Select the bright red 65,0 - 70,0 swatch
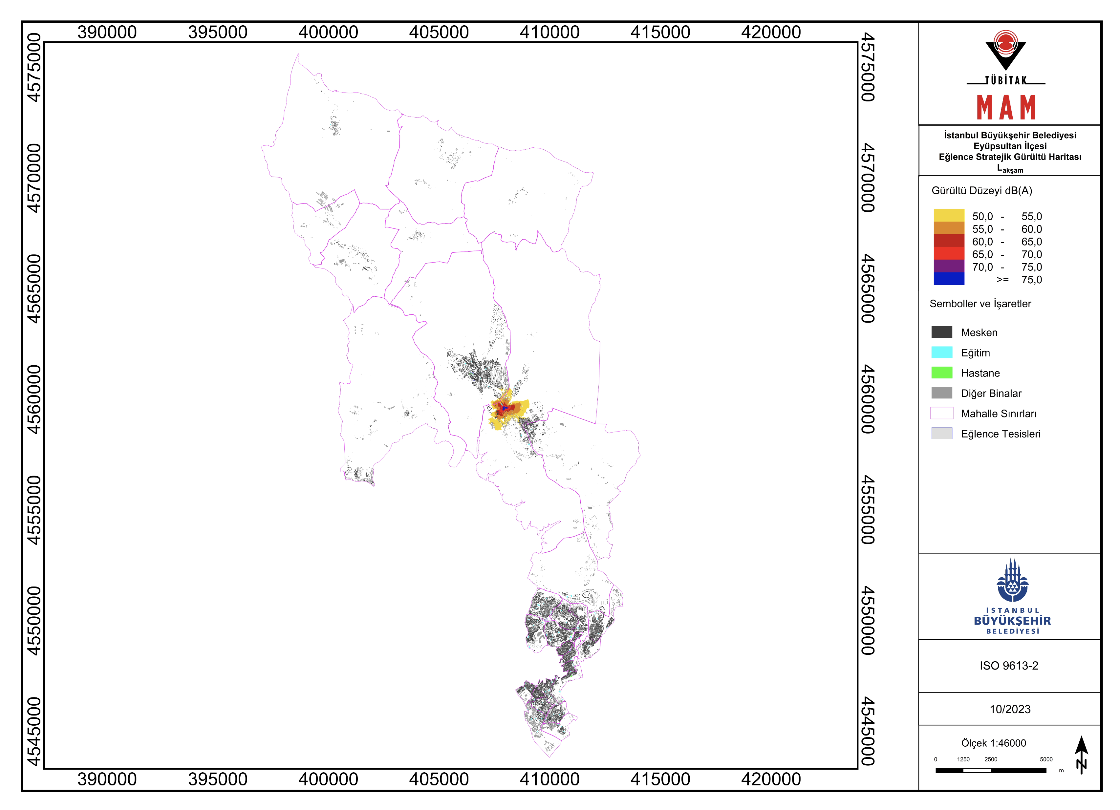1120x810 pixels. [949, 254]
